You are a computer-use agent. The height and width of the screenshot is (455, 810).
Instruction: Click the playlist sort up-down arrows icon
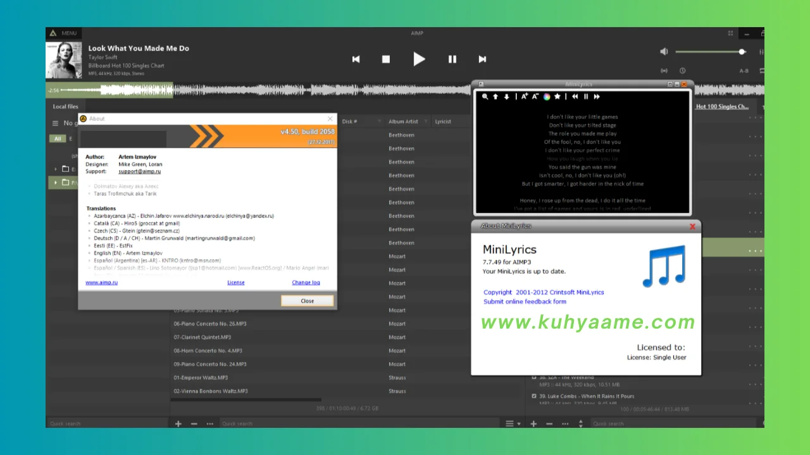click(x=582, y=423)
